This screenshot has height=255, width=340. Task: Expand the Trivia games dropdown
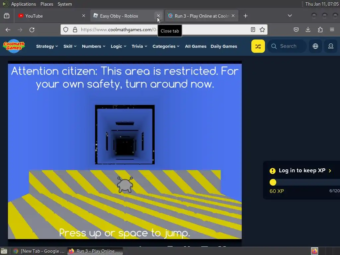(139, 46)
